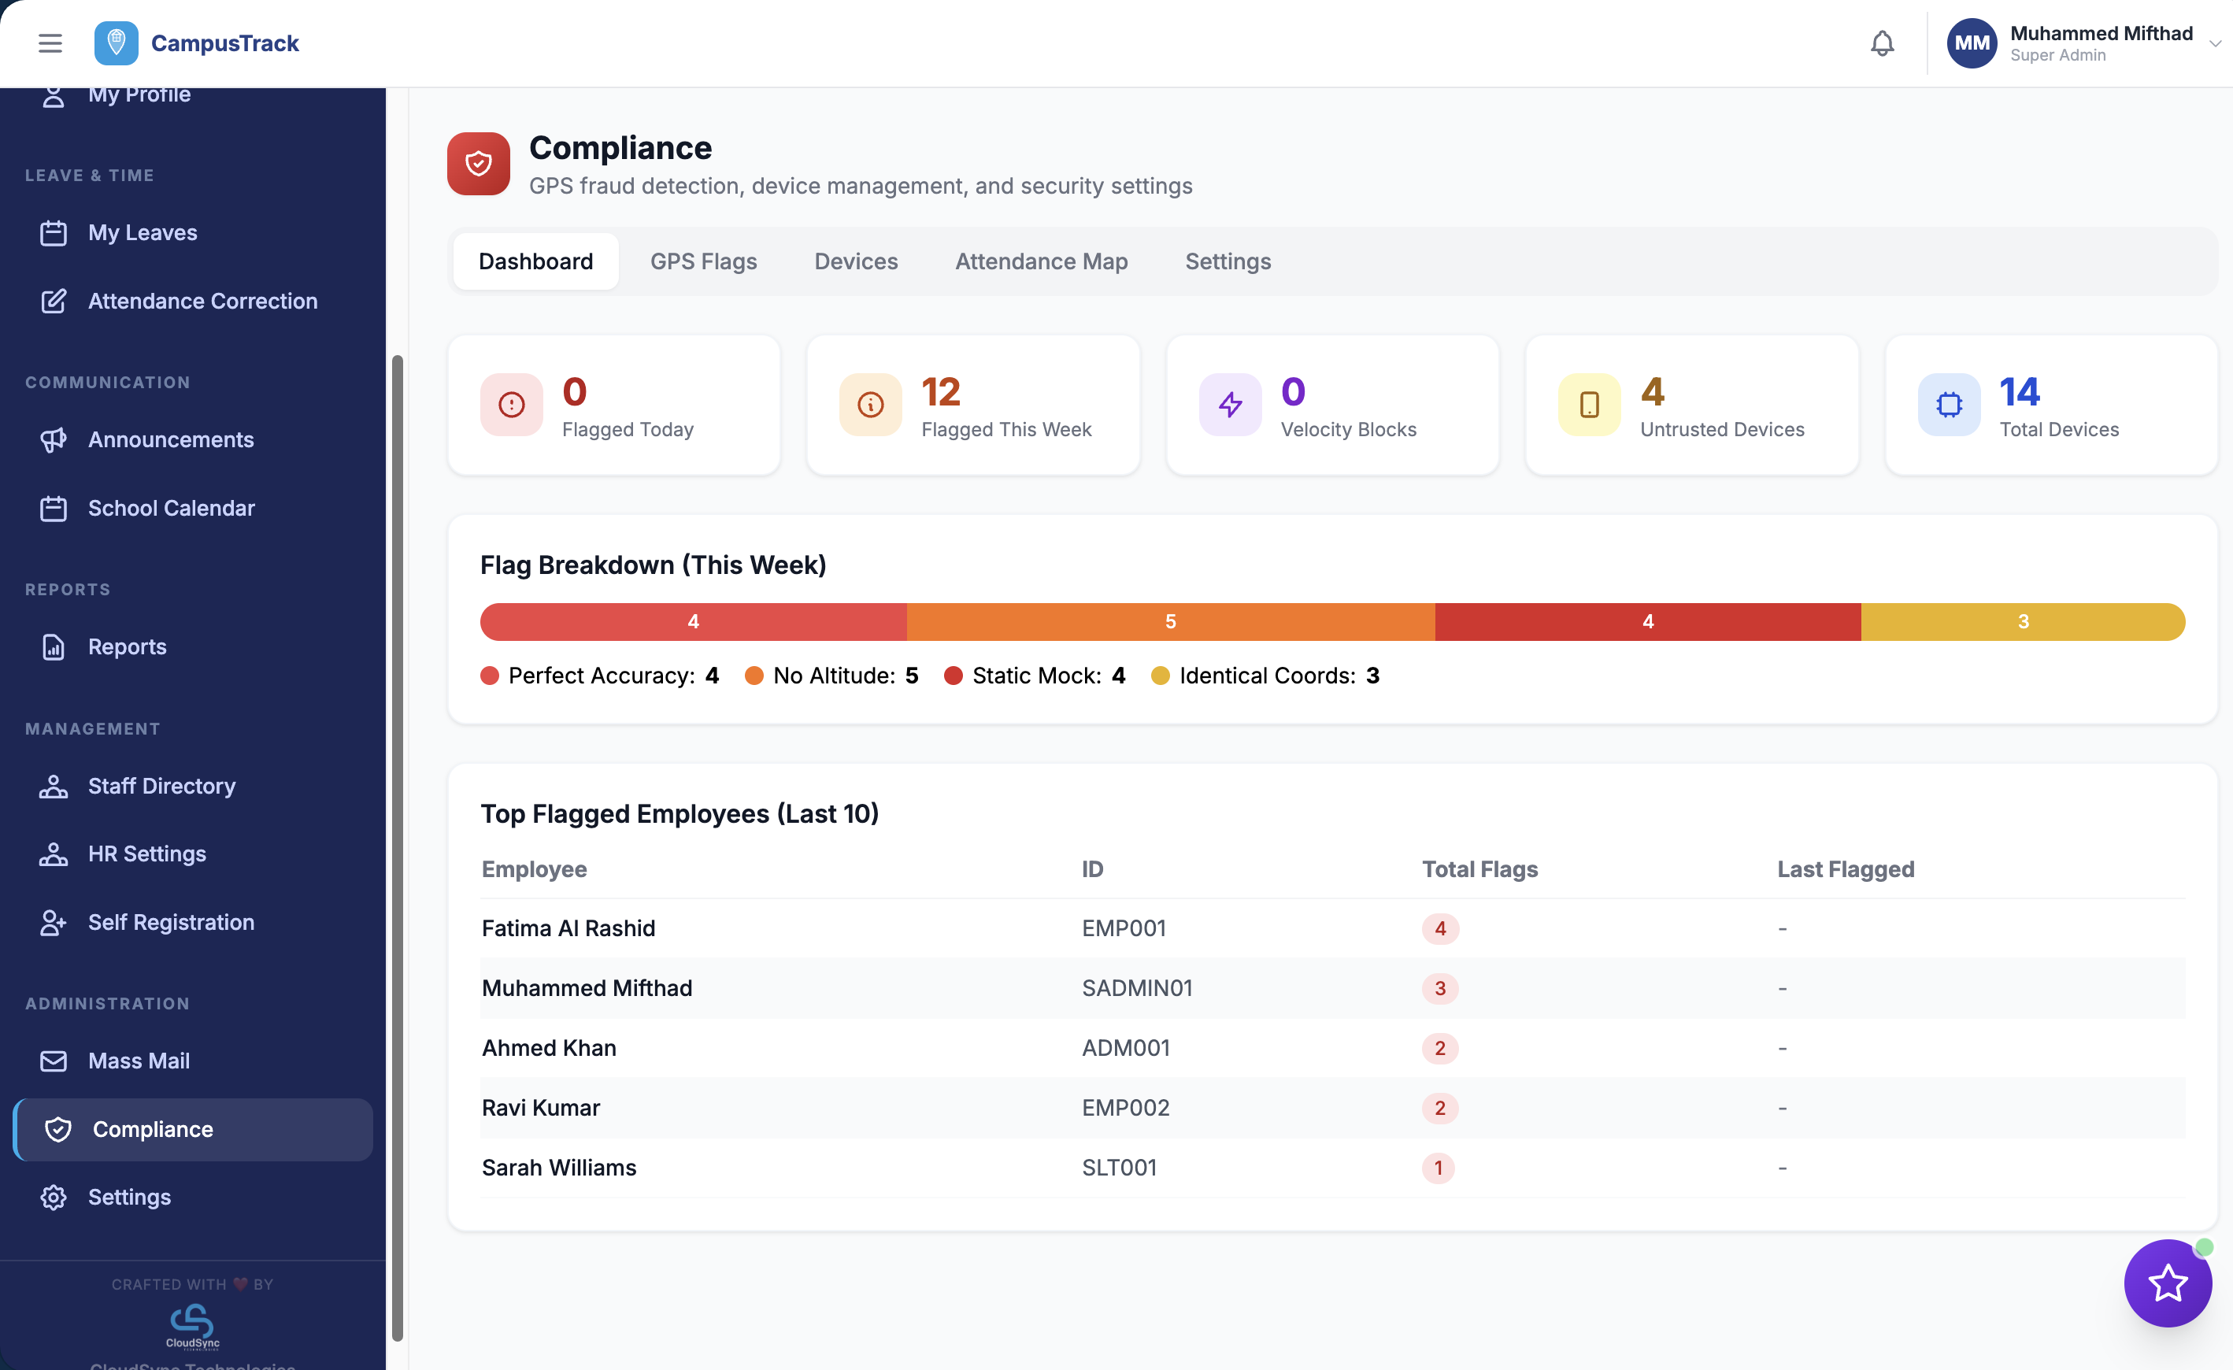Image resolution: width=2233 pixels, height=1370 pixels.
Task: Click the Reports document icon
Action: (x=54, y=646)
